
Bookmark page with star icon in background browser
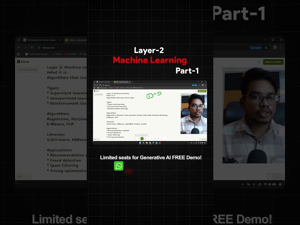[266, 48]
